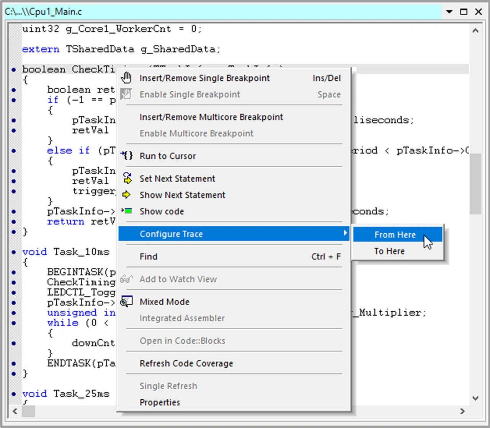The image size is (490, 428).
Task: Click the Set Next Statement icon
Action: [x=127, y=178]
